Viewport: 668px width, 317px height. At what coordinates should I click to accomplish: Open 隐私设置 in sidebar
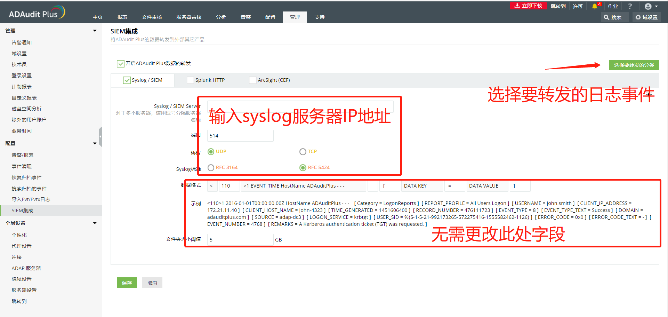tap(22, 279)
